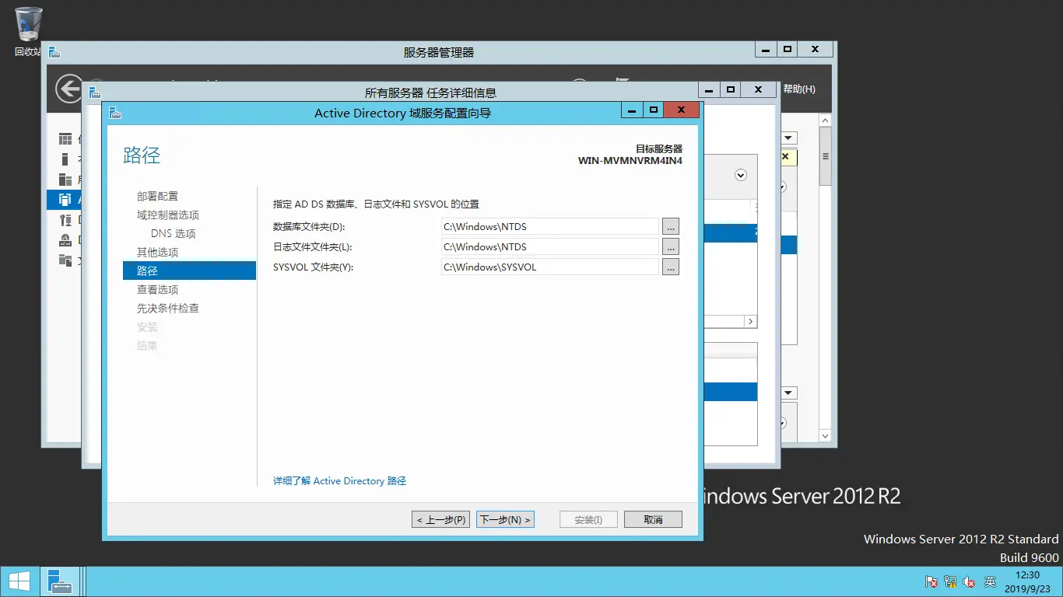Open Server Manager from the taskbar

(59, 581)
